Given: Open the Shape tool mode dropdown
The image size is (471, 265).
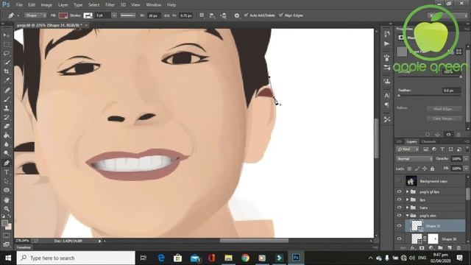Looking at the screenshot, I should 35,15.
